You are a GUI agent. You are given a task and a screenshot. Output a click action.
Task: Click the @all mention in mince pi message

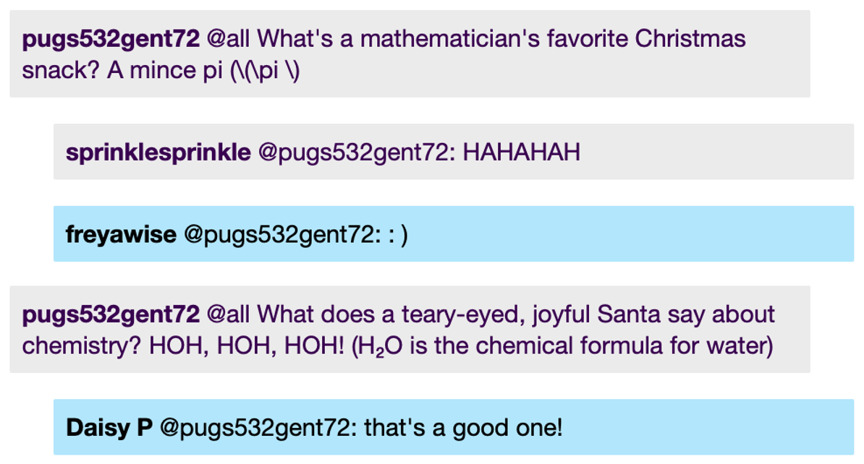point(228,38)
